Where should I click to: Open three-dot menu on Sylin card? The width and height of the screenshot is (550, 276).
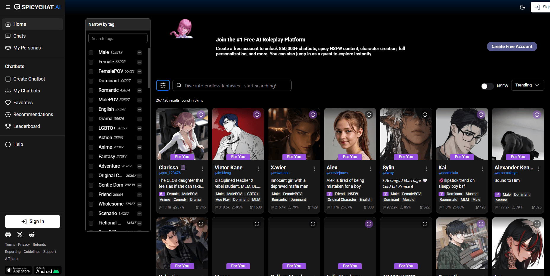click(427, 169)
